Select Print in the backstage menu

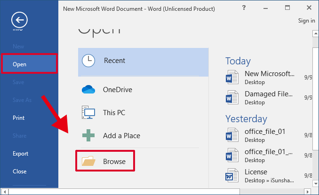click(x=19, y=118)
